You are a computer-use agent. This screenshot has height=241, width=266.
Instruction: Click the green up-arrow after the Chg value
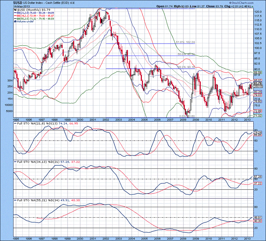tap(252, 6)
